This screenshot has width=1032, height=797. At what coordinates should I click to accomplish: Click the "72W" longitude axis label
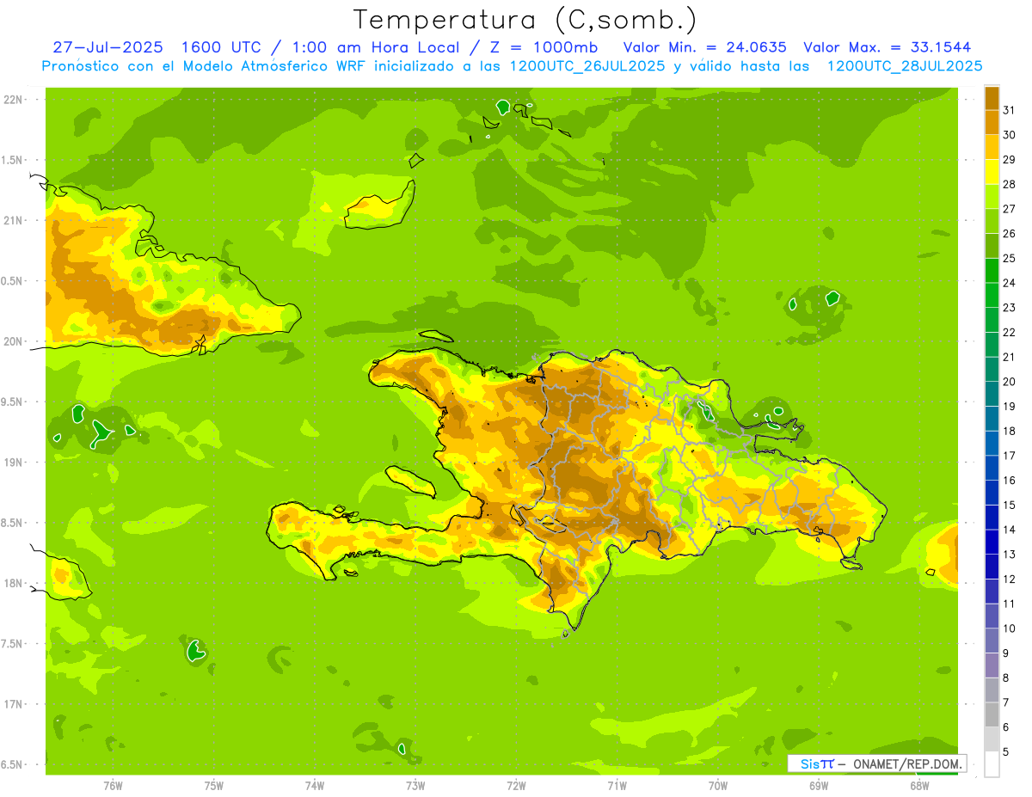coord(516,786)
